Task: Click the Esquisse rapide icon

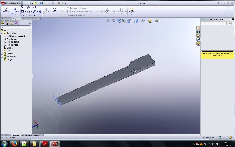Action: point(132,11)
